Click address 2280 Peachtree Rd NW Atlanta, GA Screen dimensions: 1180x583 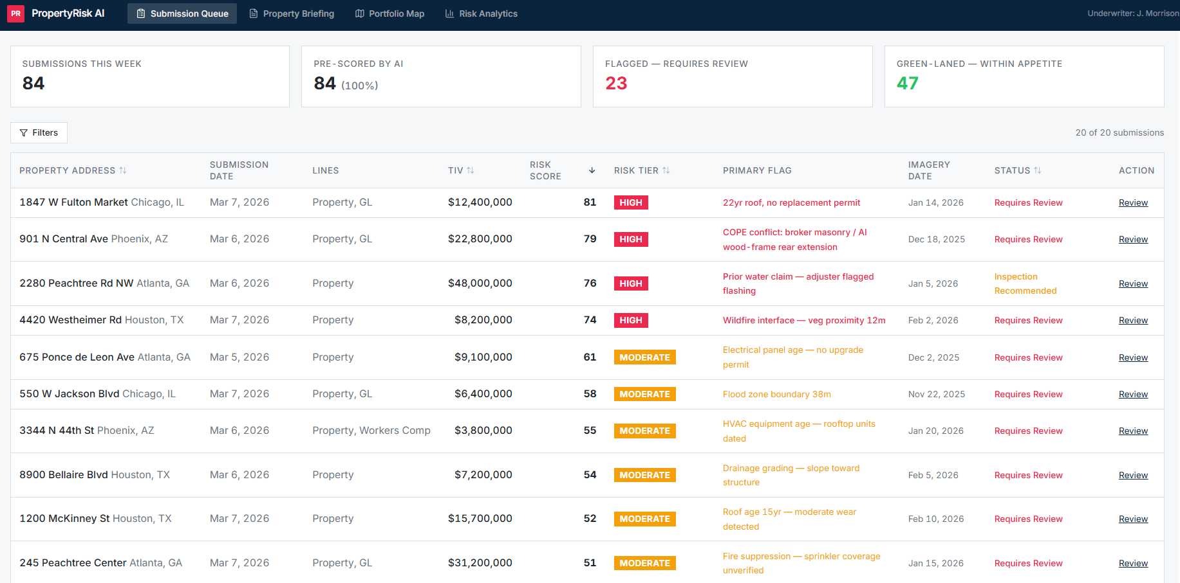pos(104,283)
